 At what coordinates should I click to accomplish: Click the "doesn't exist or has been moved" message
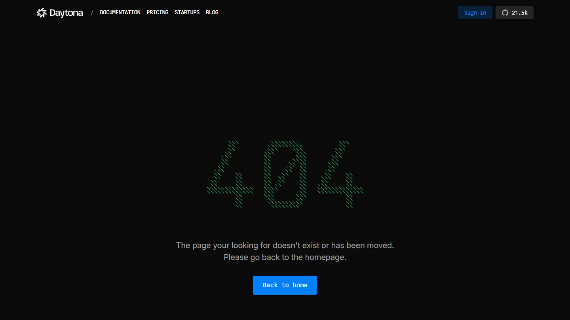click(x=285, y=245)
